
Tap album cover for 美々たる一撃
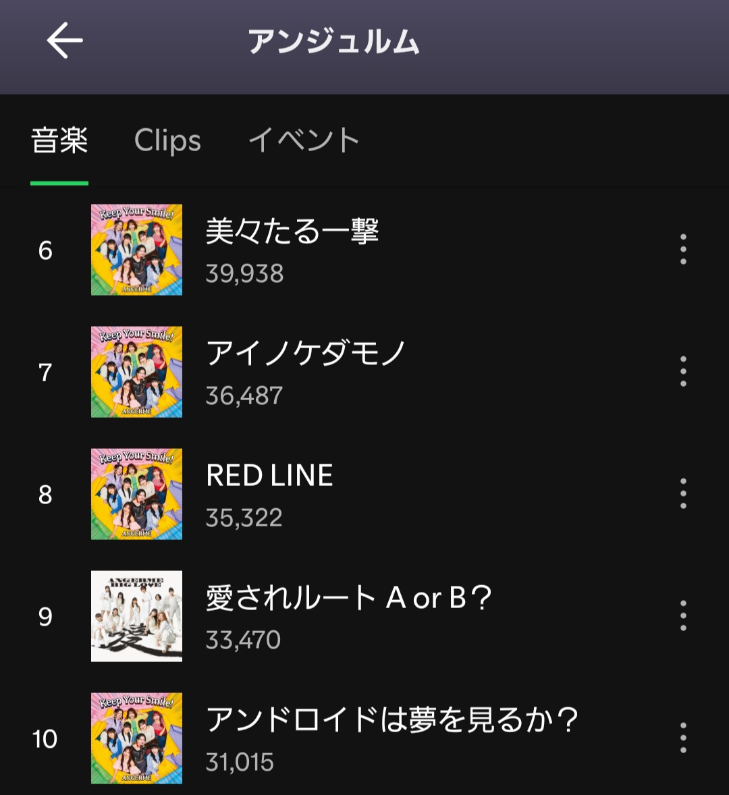pos(136,250)
